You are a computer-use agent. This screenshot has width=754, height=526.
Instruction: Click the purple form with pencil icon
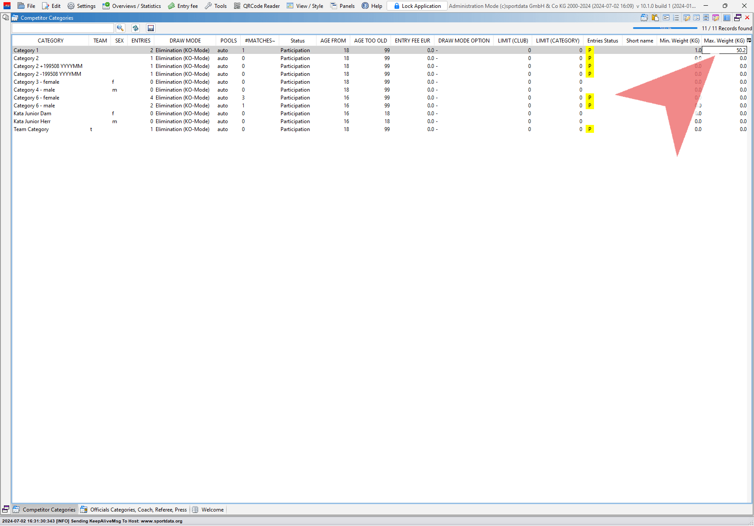[716, 18]
